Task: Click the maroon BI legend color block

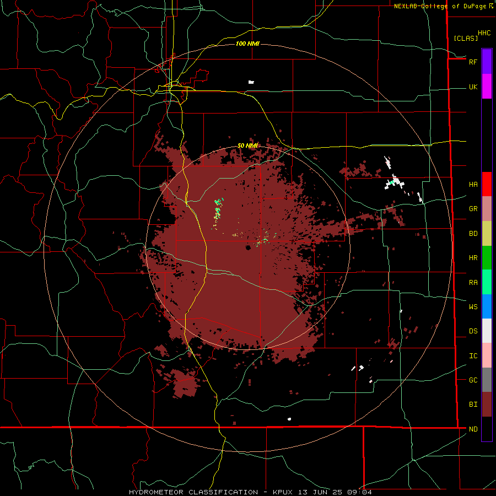Action: (487, 405)
